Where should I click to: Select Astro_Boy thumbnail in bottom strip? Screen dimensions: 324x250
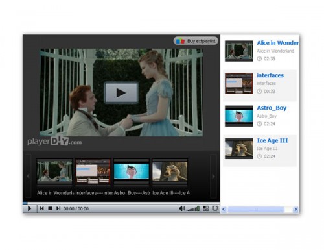[132, 171]
